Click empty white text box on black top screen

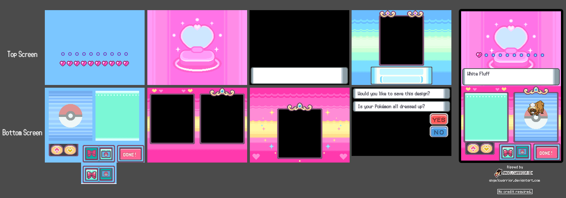tap(299, 75)
